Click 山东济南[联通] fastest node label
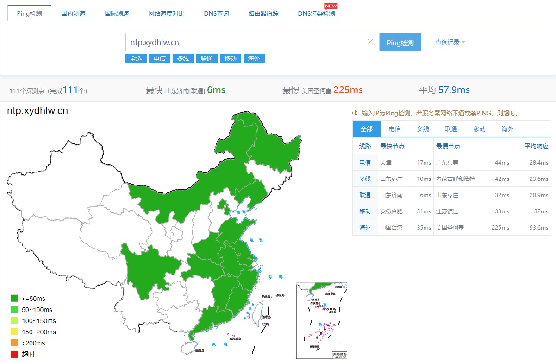Viewport: 556px width, 364px height. click(x=185, y=91)
